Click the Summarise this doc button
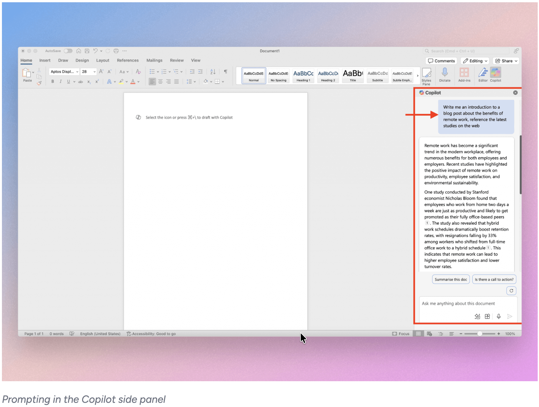The image size is (539, 407). tap(450, 279)
